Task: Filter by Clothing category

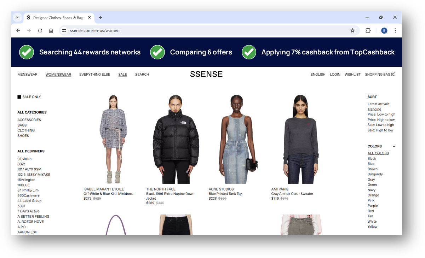Action: point(26,130)
